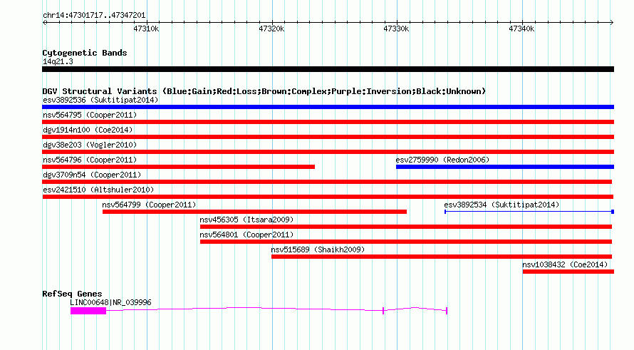
Task: Click the nsv564795 red loss bar
Action: (328, 122)
